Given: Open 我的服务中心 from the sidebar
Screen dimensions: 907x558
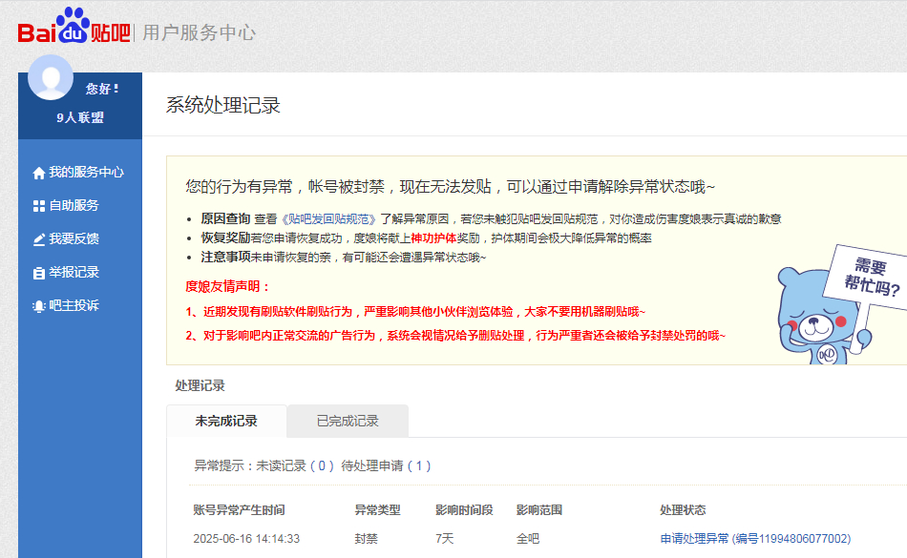Looking at the screenshot, I should click(87, 173).
